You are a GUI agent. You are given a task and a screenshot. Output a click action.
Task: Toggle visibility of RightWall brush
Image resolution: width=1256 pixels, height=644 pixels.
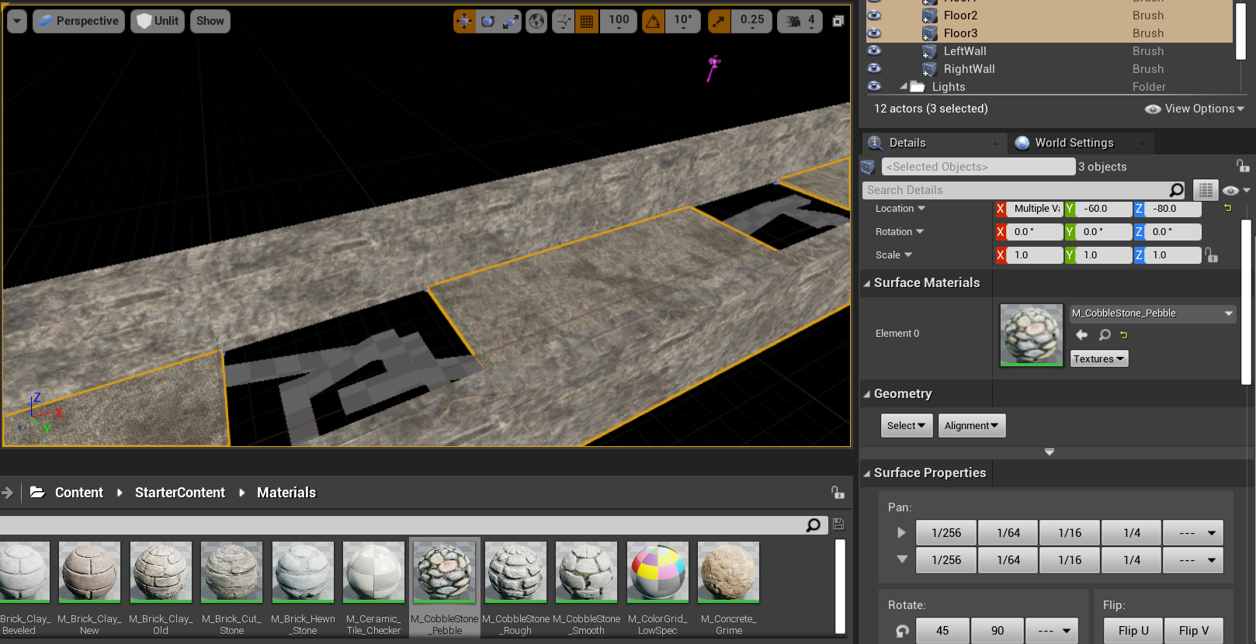(x=875, y=69)
